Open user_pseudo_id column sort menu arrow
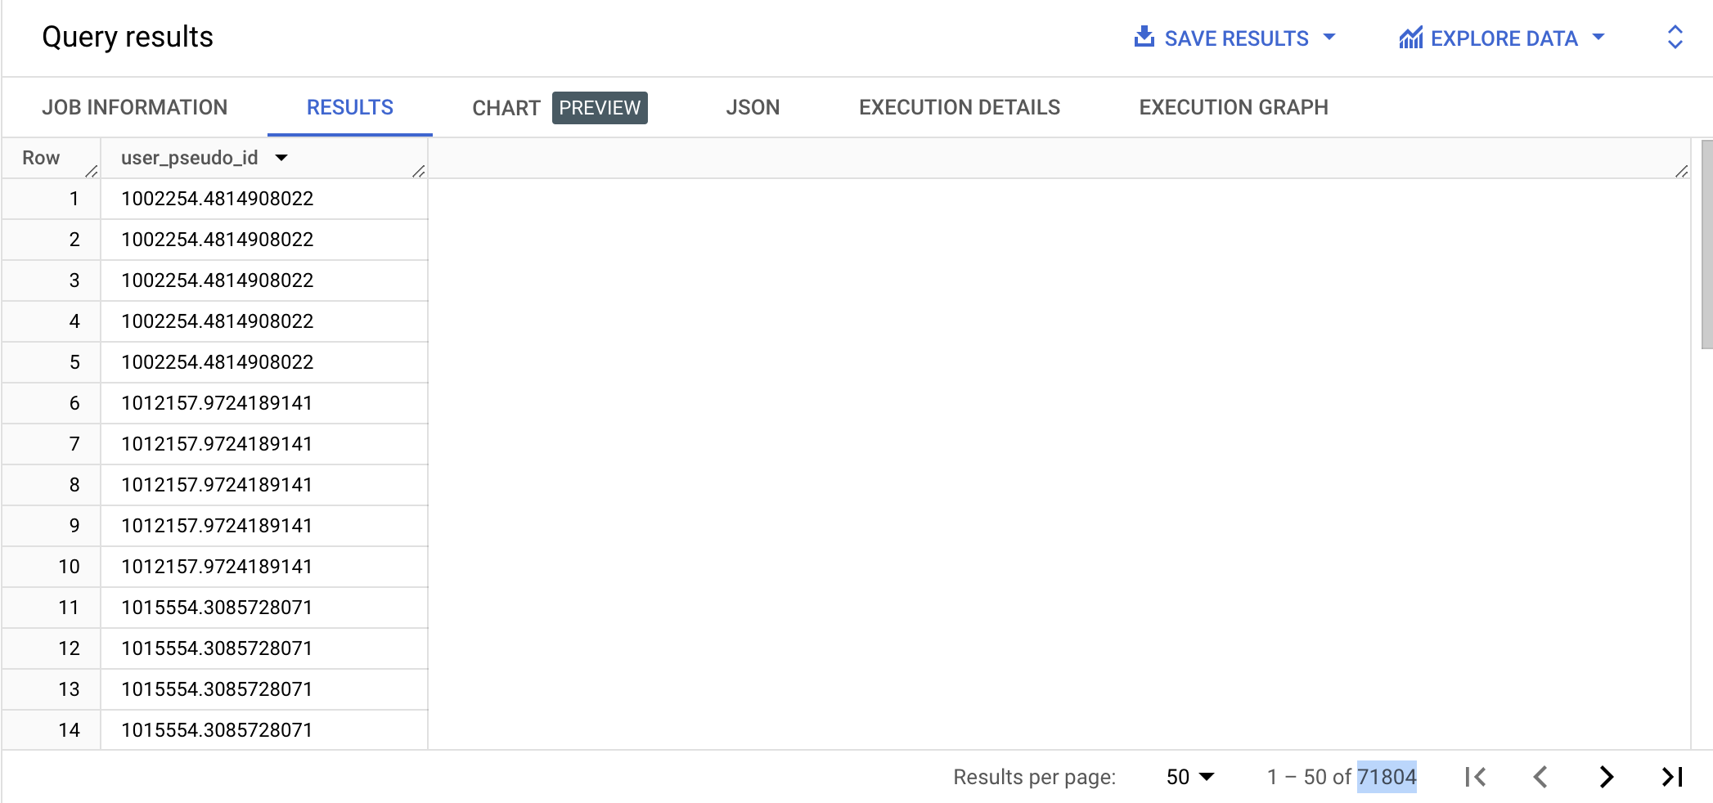Screen dimensions: 1713x803 coord(281,158)
